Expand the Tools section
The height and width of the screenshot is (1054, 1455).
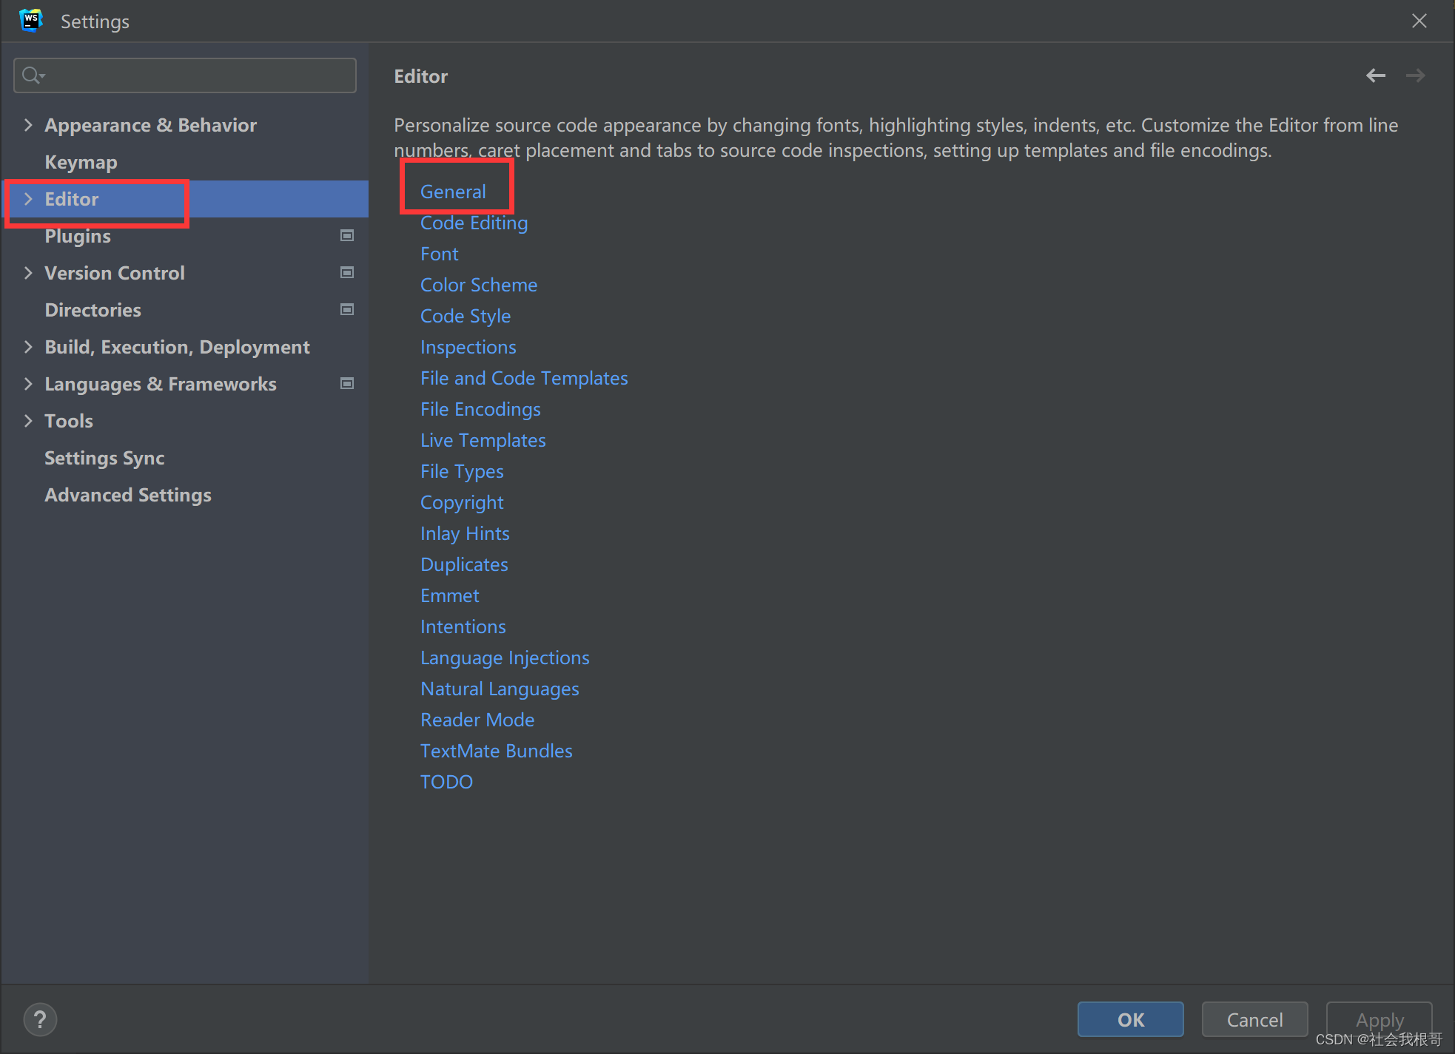pyautogui.click(x=28, y=420)
